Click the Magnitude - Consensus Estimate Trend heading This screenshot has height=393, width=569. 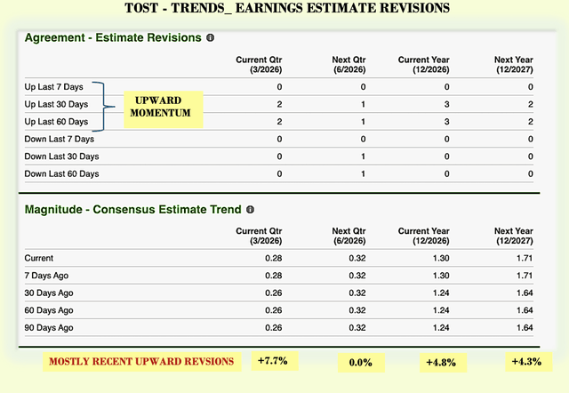[132, 209]
